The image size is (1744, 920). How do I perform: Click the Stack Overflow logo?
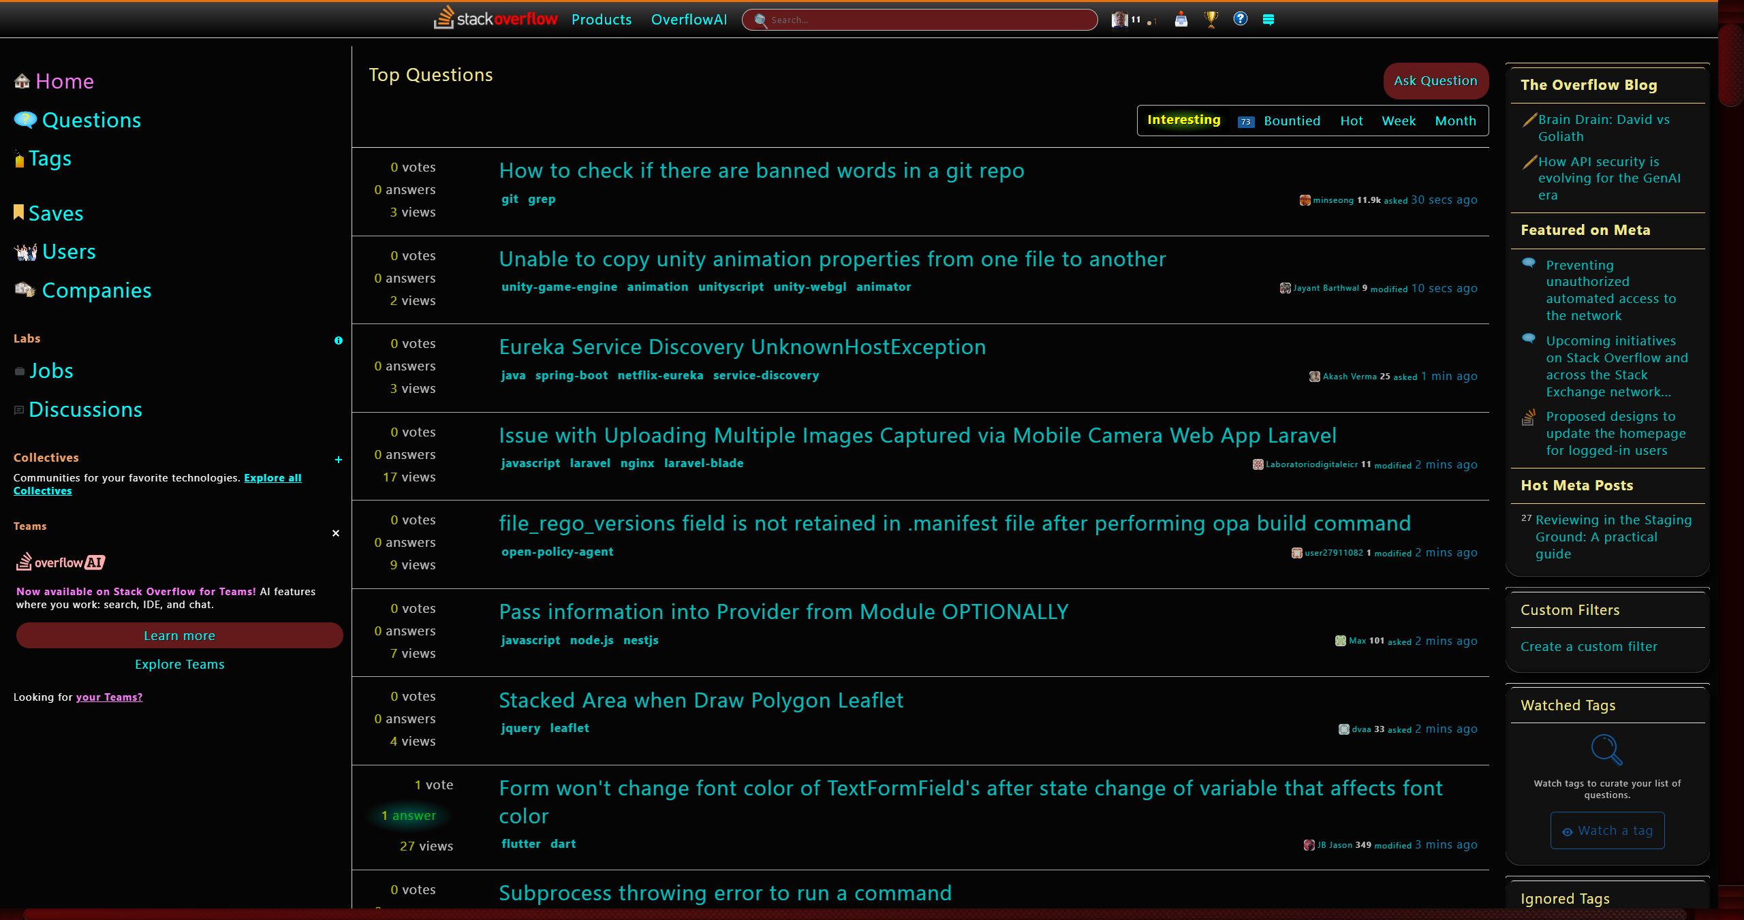(x=495, y=18)
